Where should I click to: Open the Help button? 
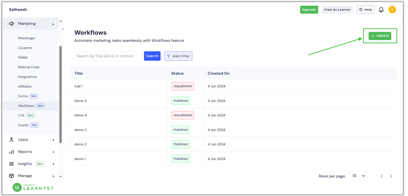tap(365, 10)
